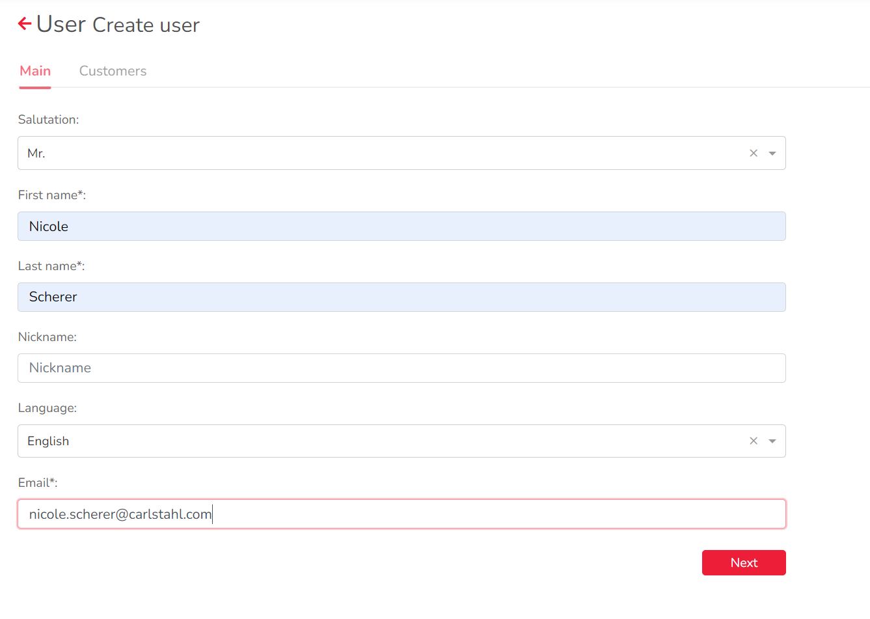The width and height of the screenshot is (870, 619).
Task: Click the selected value Mr. in Salutation
Action: (36, 154)
